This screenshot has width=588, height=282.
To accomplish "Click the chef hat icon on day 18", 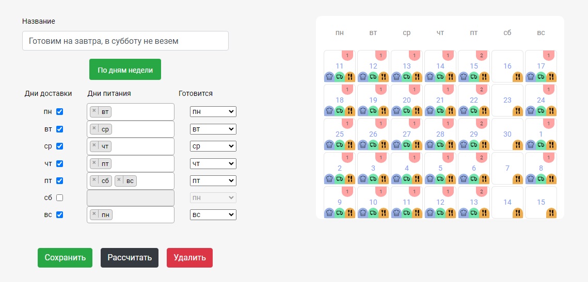I will click(329, 110).
